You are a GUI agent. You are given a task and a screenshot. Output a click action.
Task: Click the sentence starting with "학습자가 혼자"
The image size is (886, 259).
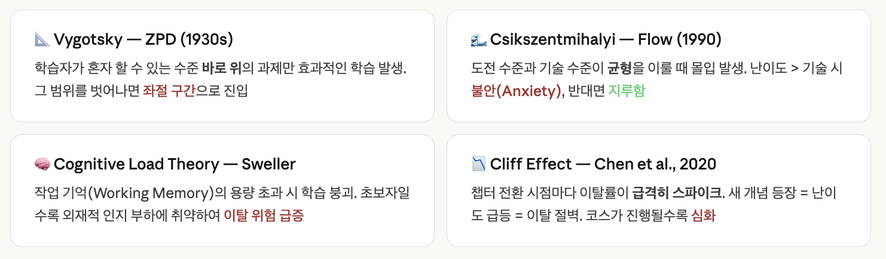220,69
